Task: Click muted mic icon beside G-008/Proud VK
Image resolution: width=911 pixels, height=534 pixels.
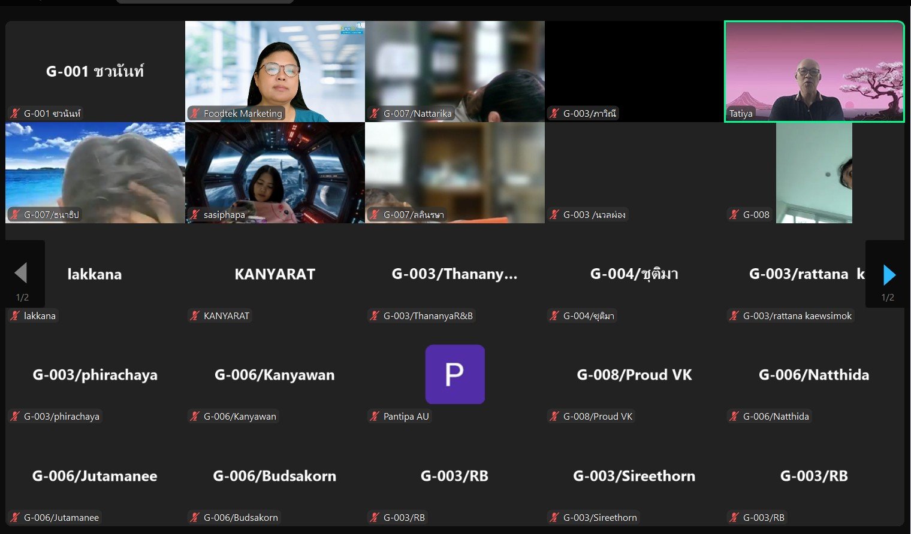Action: point(554,416)
